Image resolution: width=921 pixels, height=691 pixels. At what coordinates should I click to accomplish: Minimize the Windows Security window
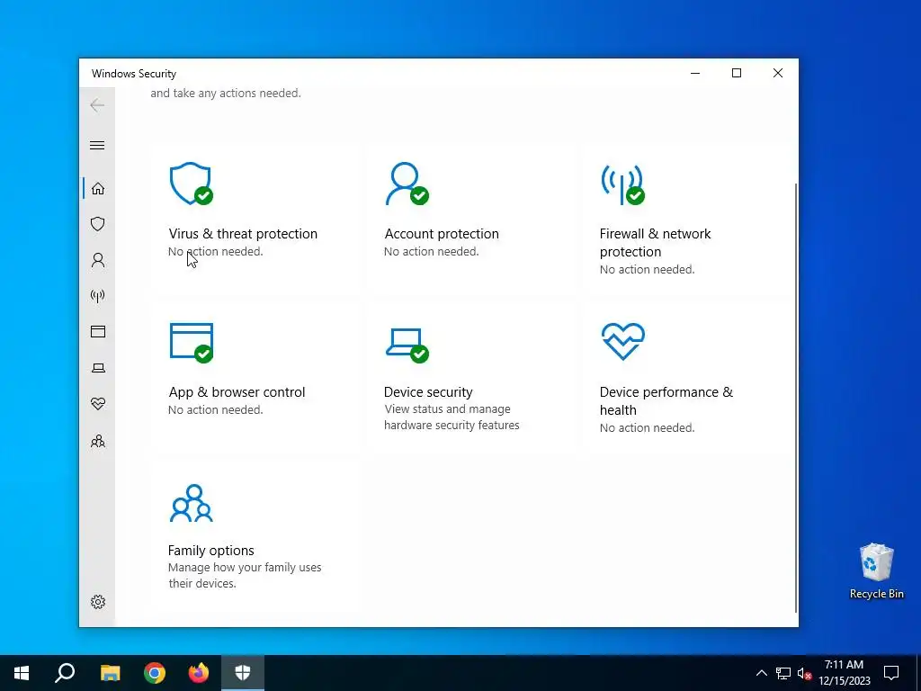point(695,73)
